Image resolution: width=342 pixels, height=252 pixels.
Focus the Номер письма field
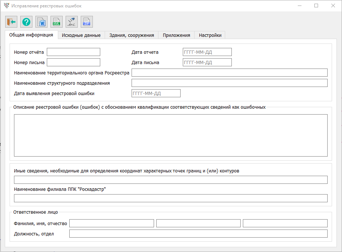click(73, 62)
